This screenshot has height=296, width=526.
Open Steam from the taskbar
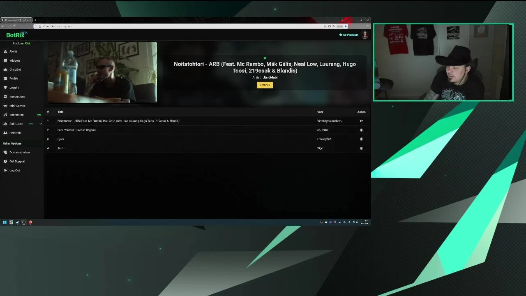17,222
